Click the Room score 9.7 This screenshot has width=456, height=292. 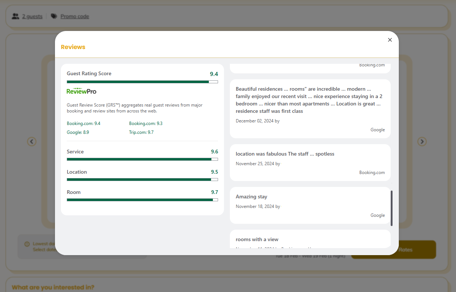[214, 192]
